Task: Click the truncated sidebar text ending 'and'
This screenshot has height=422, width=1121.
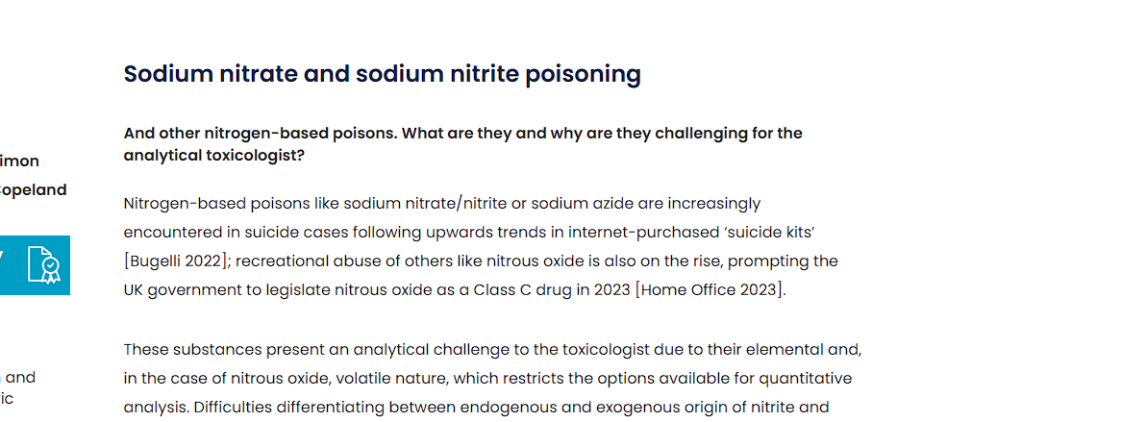Action: (18, 377)
